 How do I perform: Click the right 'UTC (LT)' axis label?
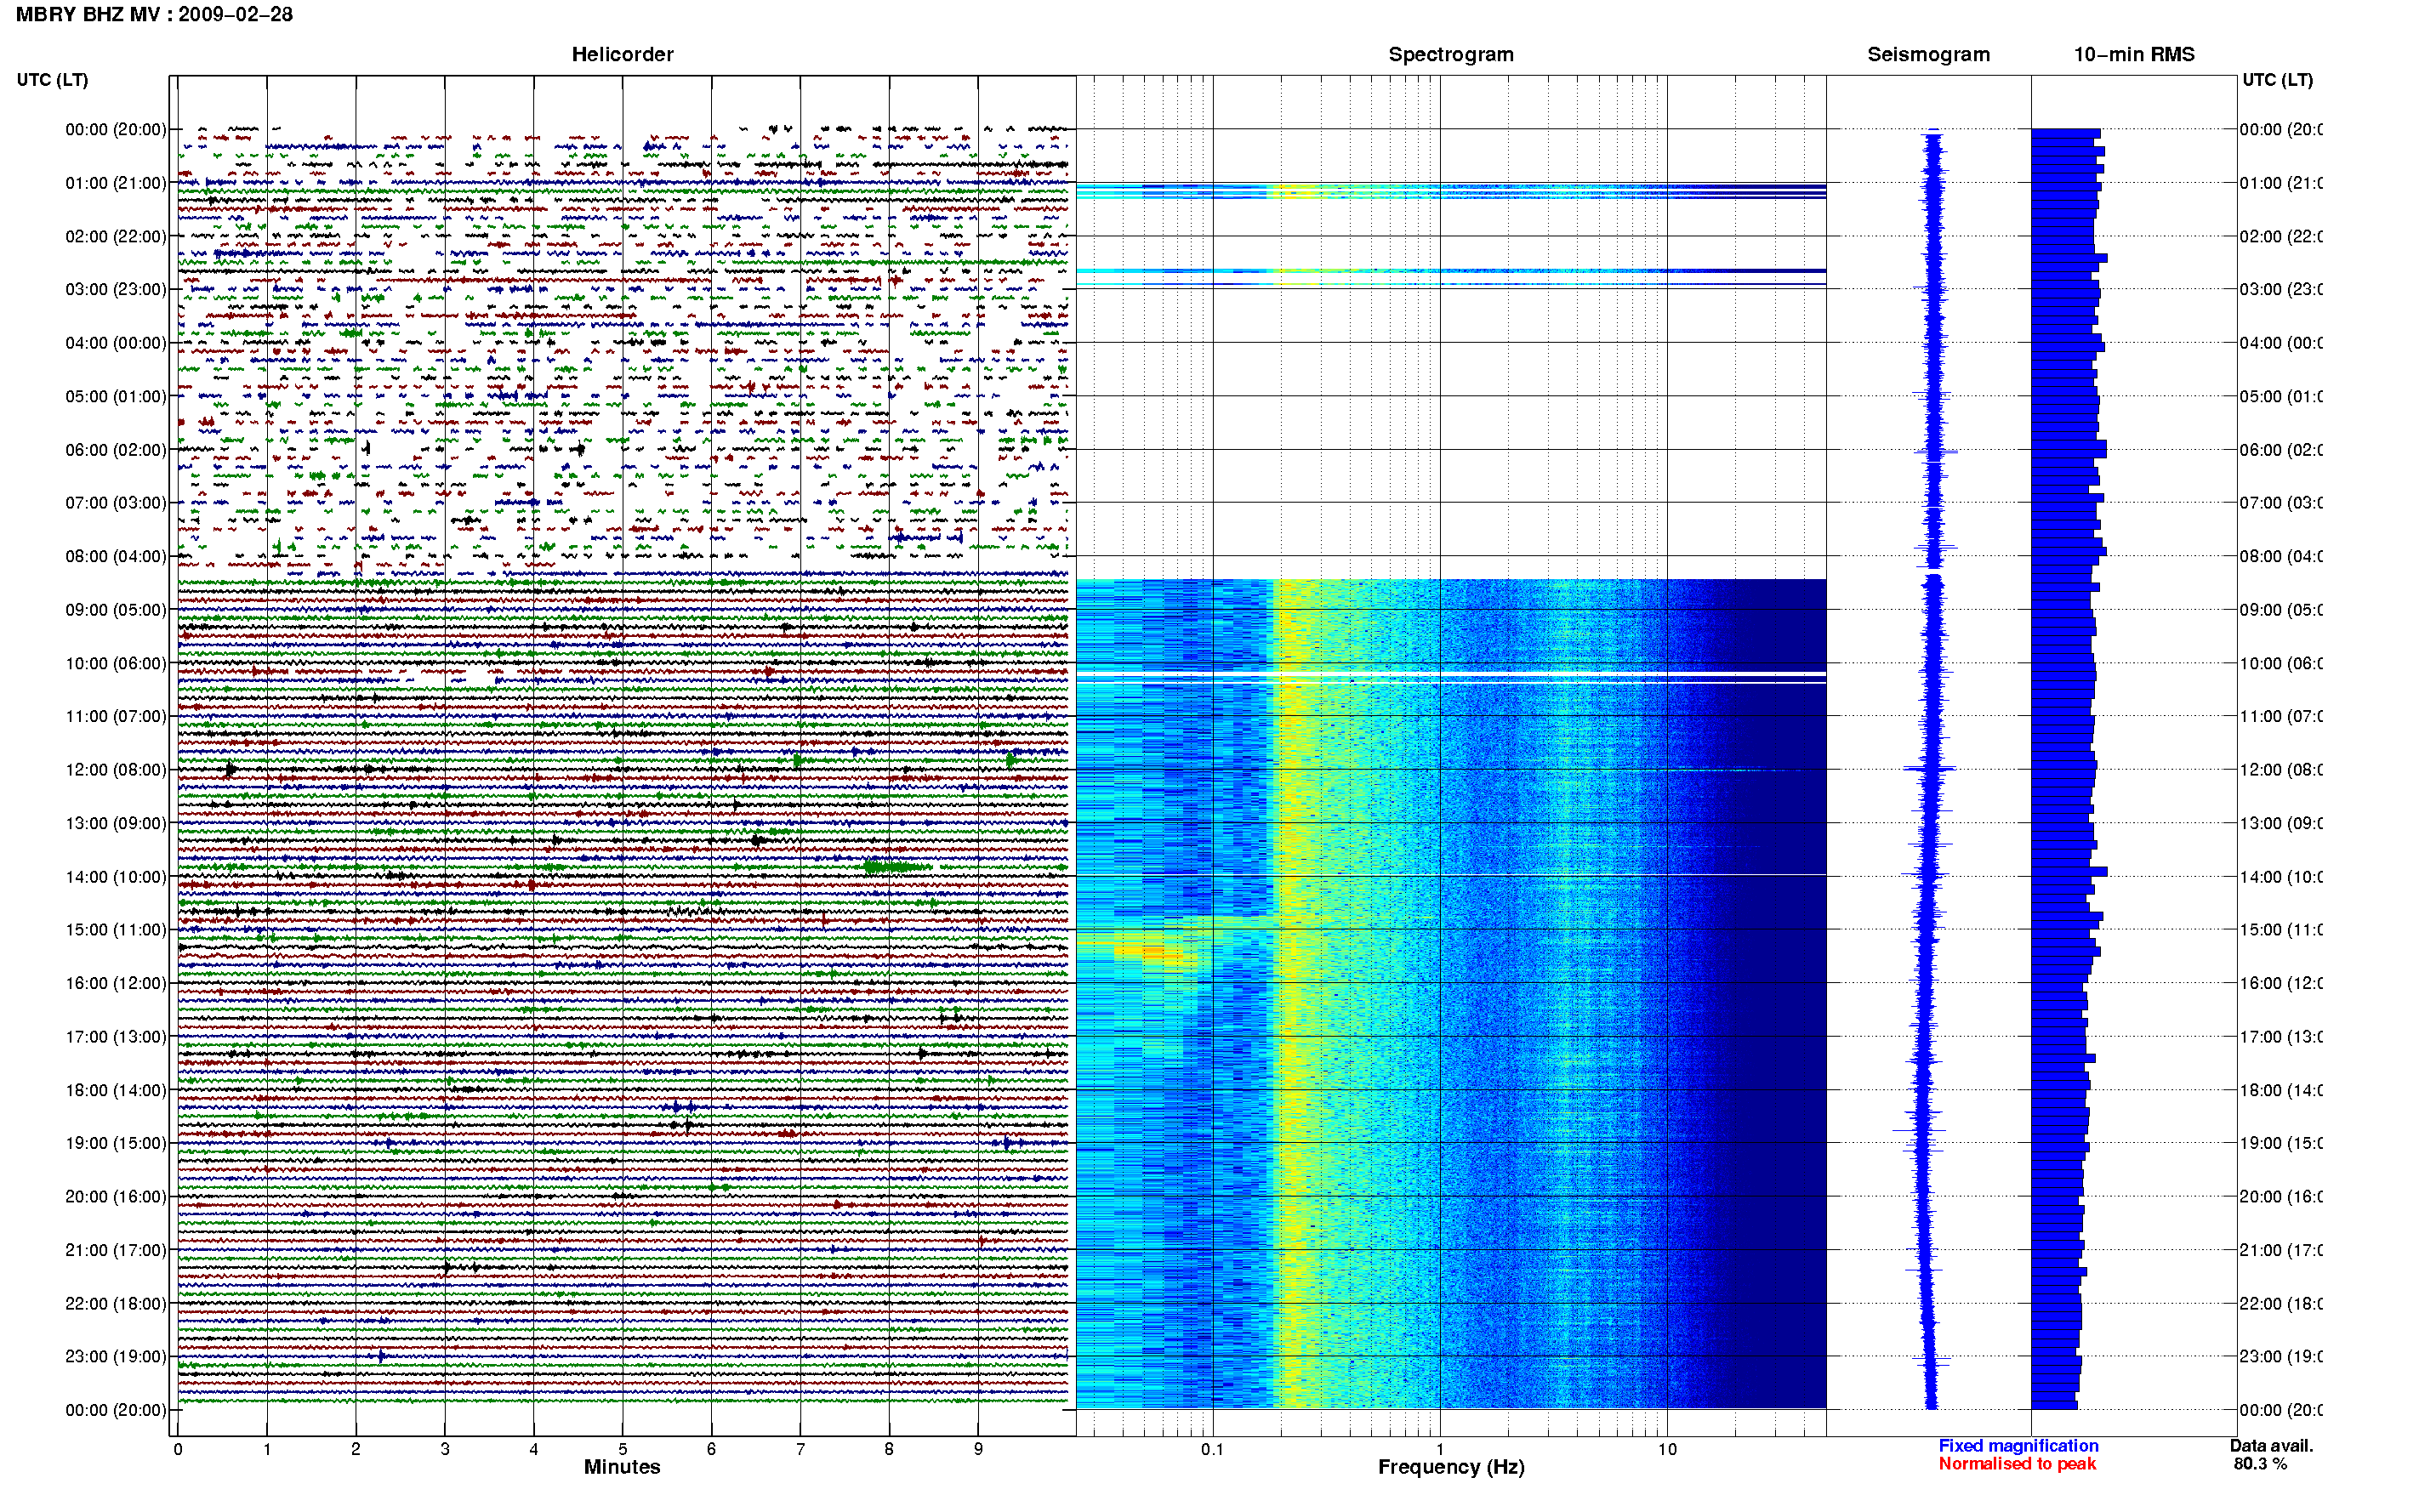click(2277, 79)
